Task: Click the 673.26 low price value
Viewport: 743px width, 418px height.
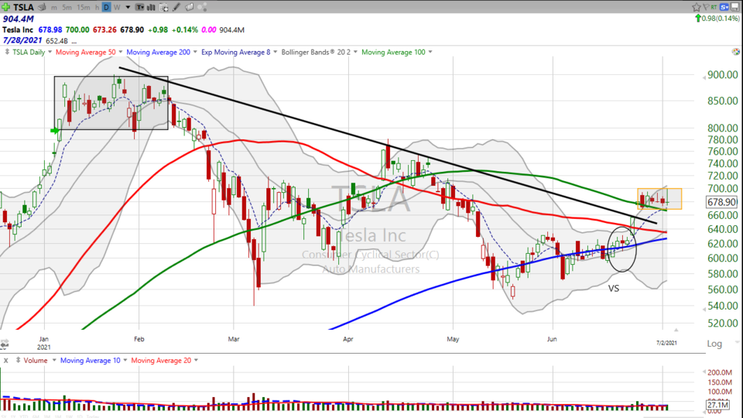Action: (x=104, y=30)
